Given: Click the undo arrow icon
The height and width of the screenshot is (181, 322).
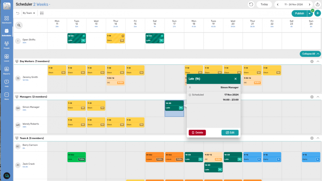Looking at the screenshot, I should (x=18, y=13).
